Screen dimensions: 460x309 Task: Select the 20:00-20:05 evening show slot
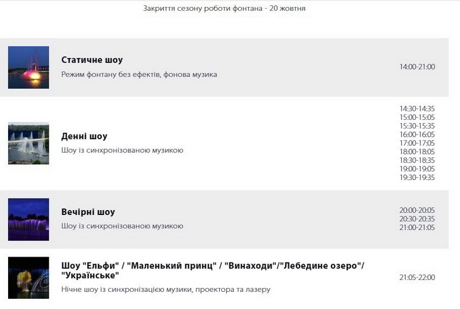(417, 210)
